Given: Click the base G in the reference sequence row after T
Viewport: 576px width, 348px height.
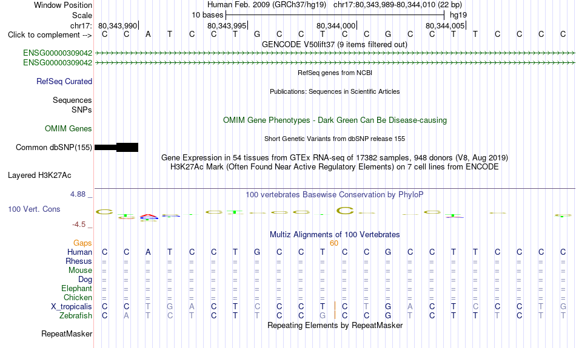Looking at the screenshot, I should click(257, 34).
